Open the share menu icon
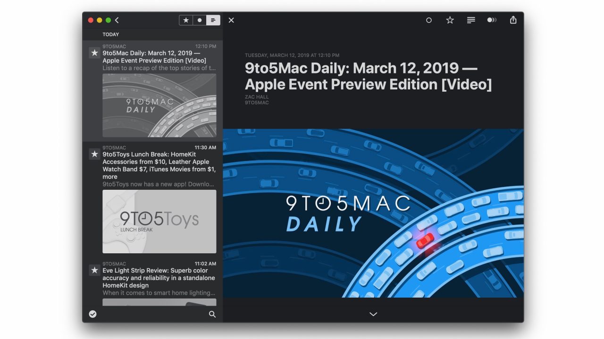Viewport: 604px width, 339px height. 513,20
